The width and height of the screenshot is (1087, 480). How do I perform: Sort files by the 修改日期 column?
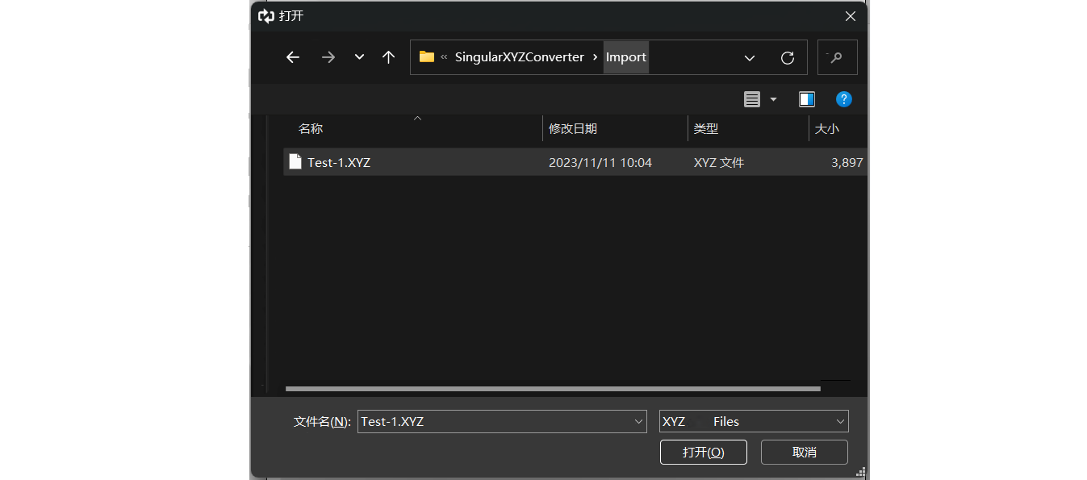(x=573, y=128)
